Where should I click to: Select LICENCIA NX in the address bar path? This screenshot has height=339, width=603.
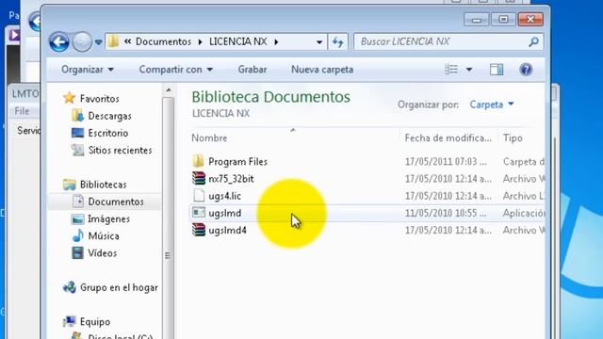(238, 41)
